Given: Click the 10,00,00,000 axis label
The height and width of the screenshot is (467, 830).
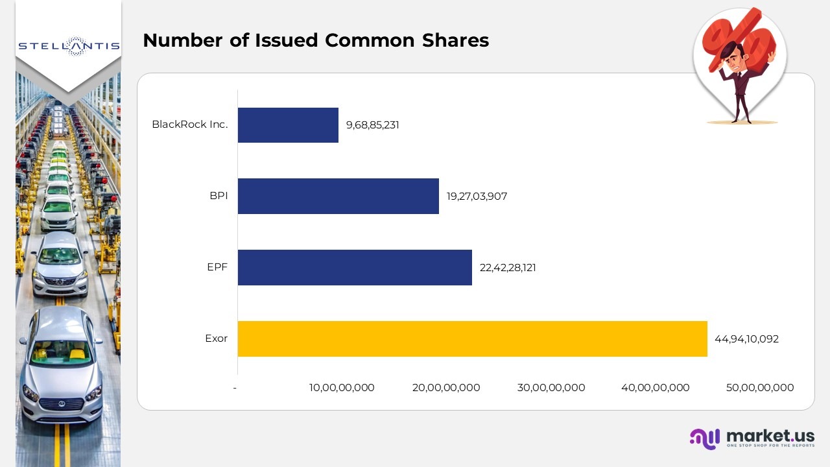Looking at the screenshot, I should click(342, 388).
